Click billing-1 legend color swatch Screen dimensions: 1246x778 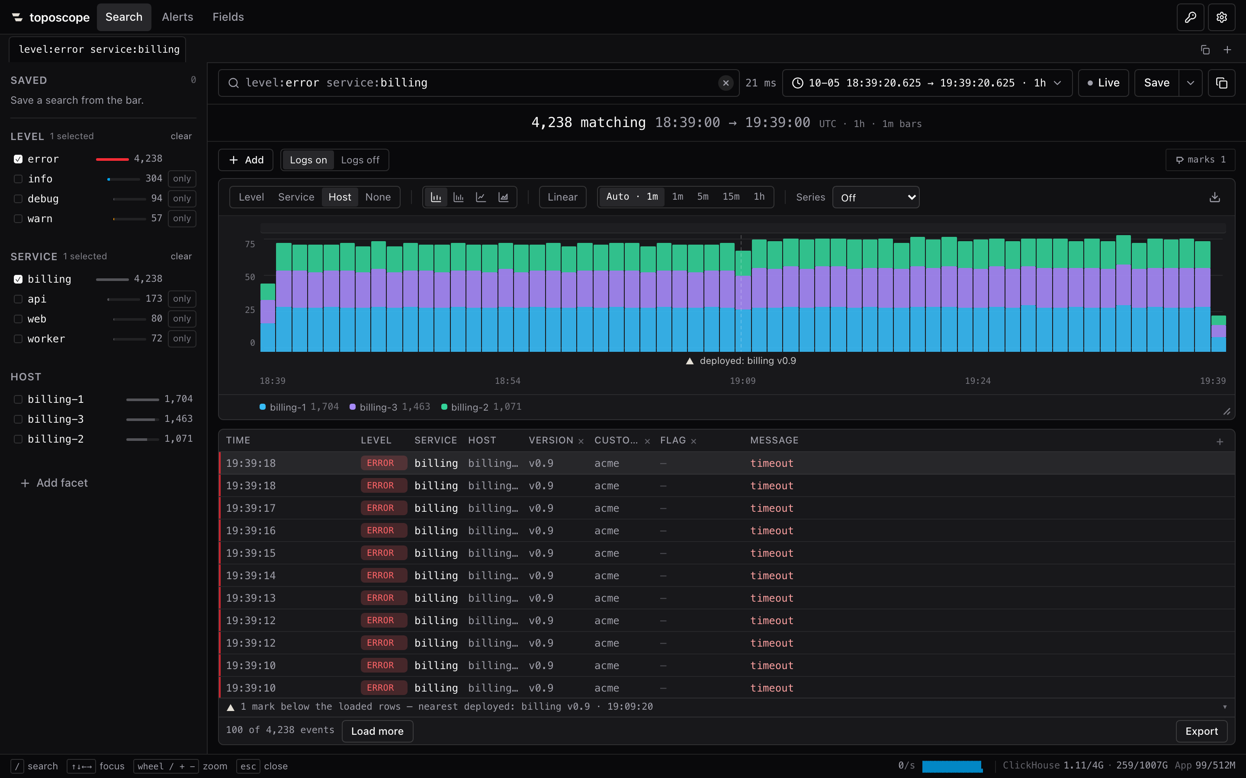(x=263, y=407)
